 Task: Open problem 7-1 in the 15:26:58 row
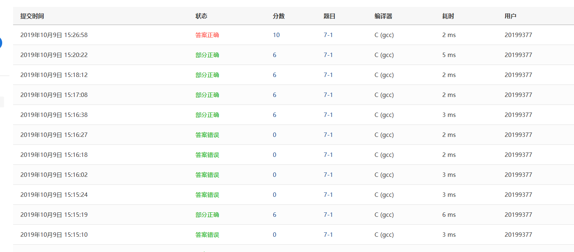[x=328, y=35]
